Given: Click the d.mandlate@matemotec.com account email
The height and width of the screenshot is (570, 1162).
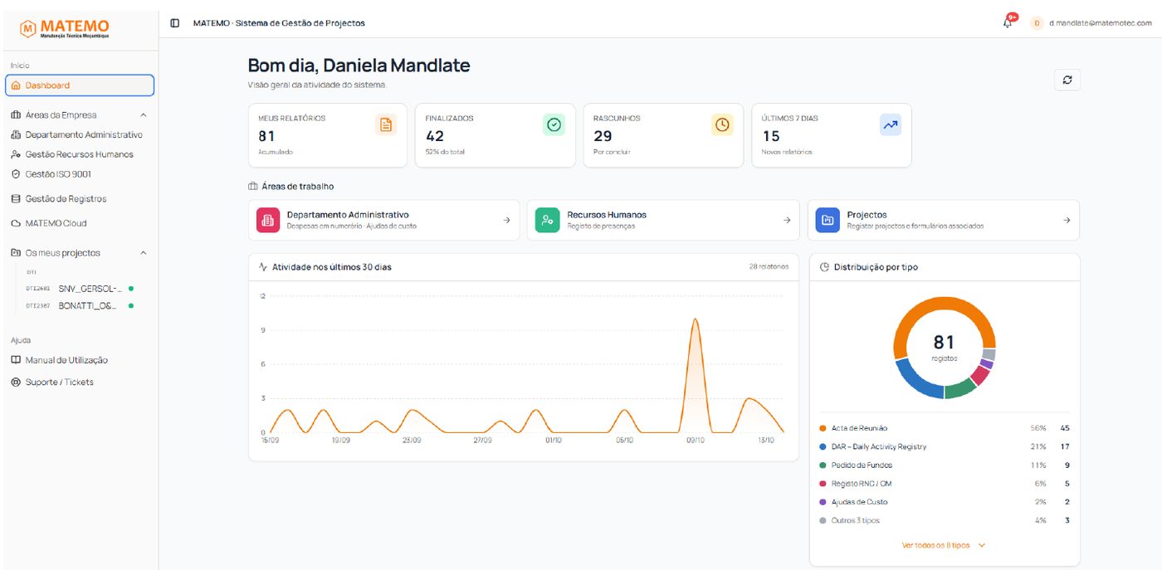Looking at the screenshot, I should [x=1101, y=23].
